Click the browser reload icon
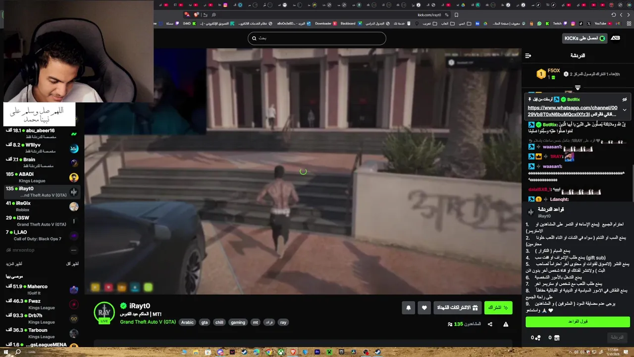634x357 pixels. [x=613, y=15]
